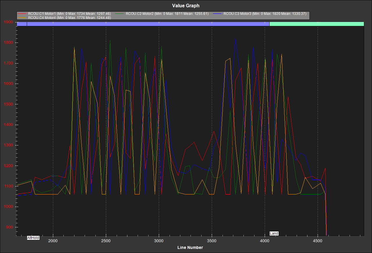Click the 1500 label on the y-axis
This screenshot has width=372, height=253.
coord(9,104)
